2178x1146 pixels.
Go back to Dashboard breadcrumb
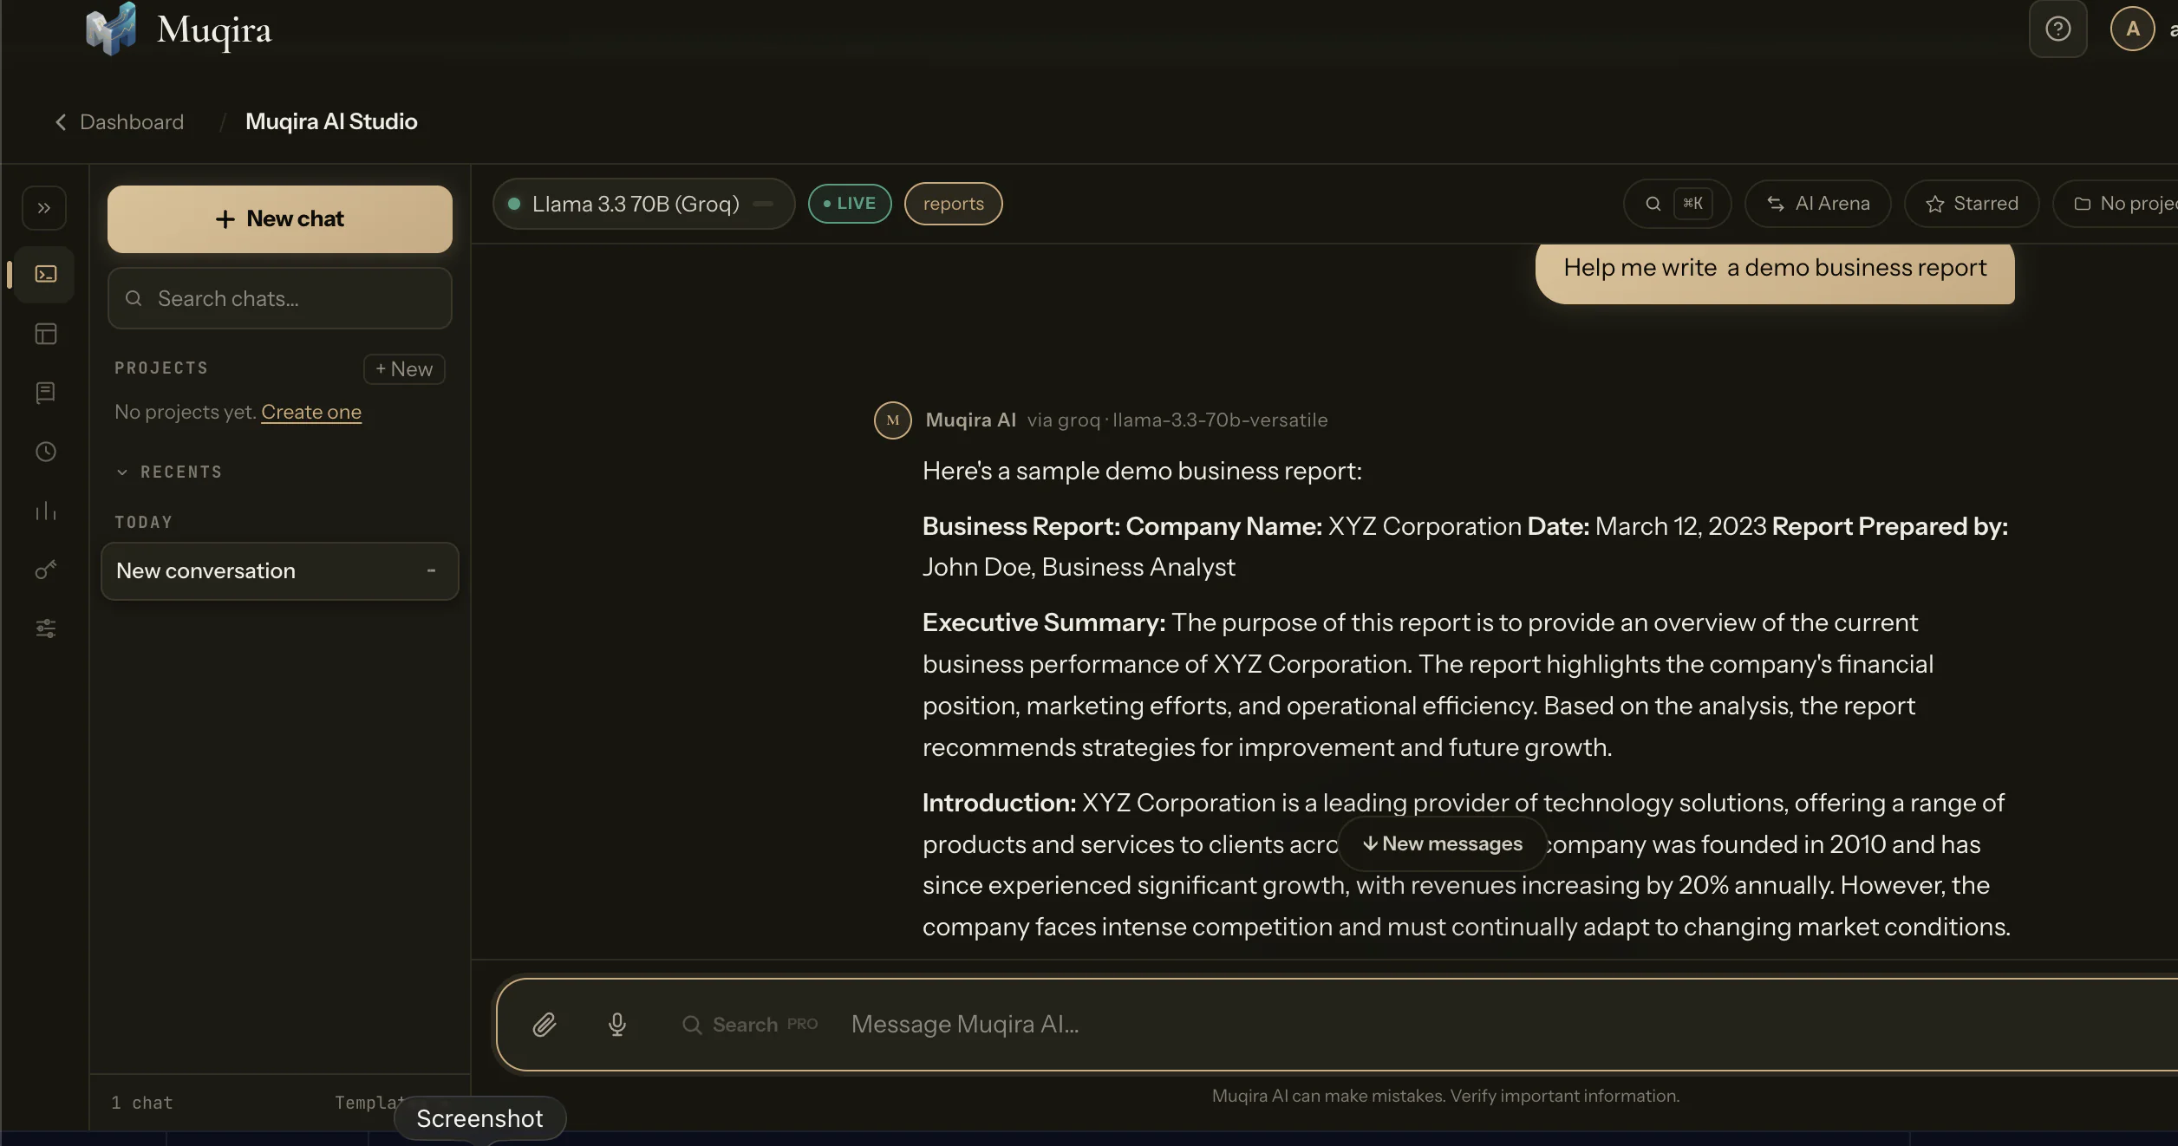click(120, 122)
